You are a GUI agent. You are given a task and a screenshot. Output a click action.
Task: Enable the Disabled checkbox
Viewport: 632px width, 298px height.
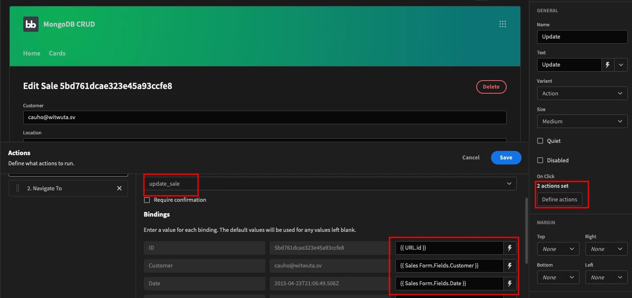(540, 160)
